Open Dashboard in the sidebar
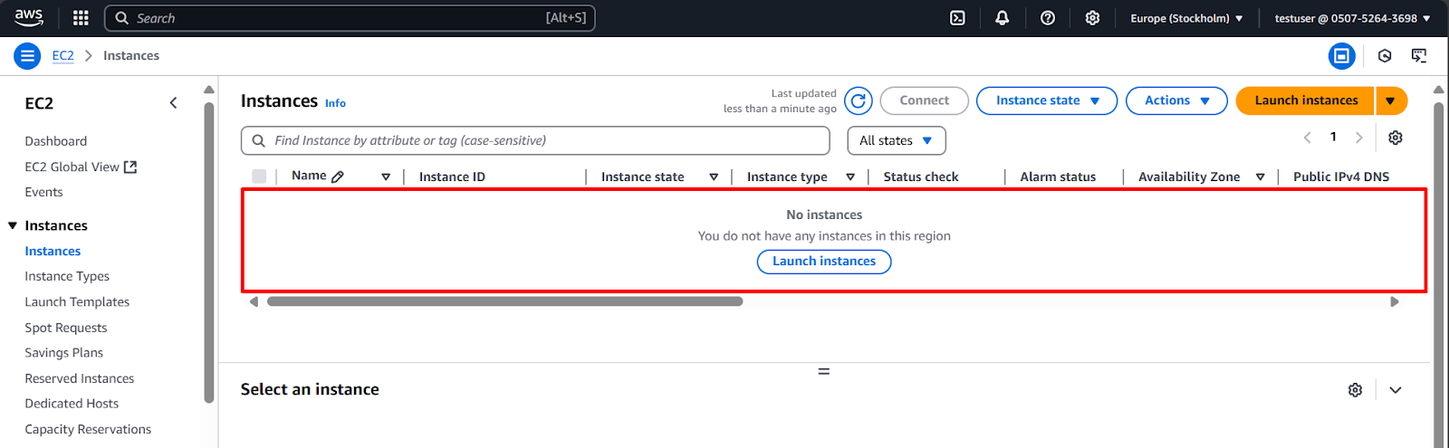This screenshot has height=448, width=1449. [x=56, y=141]
